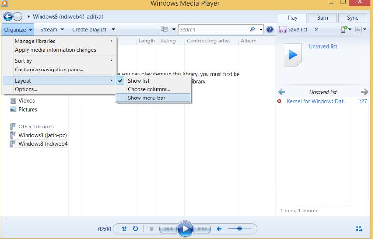Switch to the Play tab
Viewport: 373px width, 239px height.
coord(292,18)
